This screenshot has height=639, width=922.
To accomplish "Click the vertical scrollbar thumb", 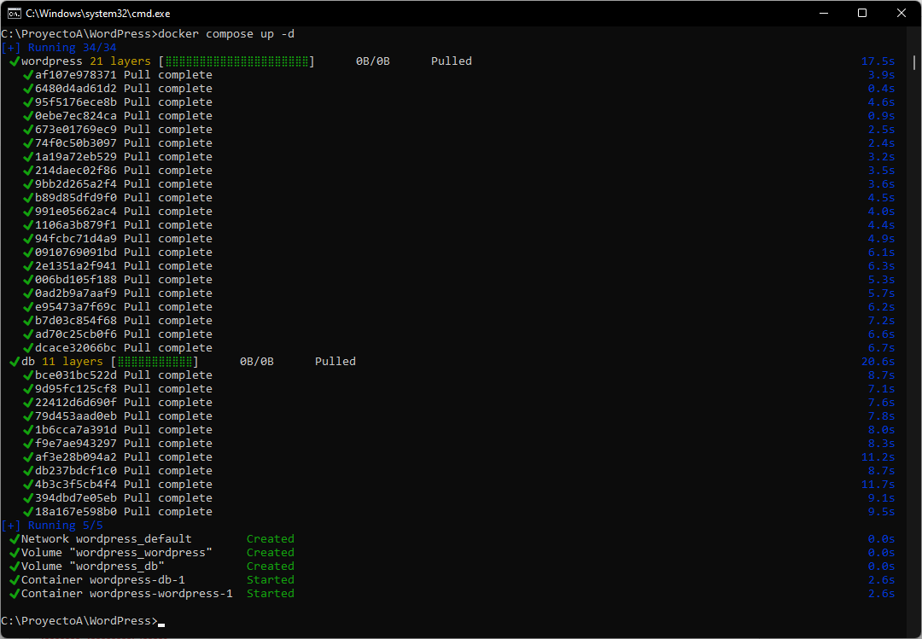I will pyautogui.click(x=914, y=62).
